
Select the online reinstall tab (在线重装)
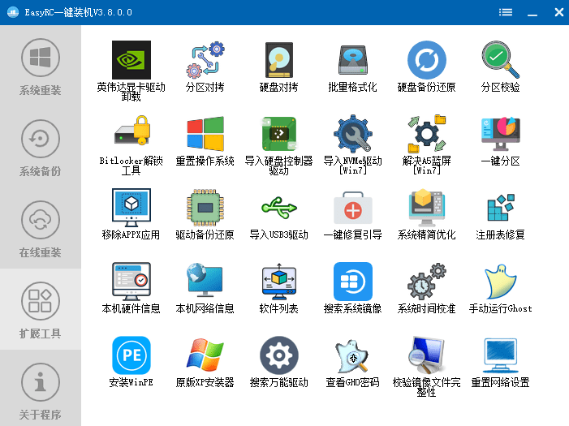click(x=41, y=228)
